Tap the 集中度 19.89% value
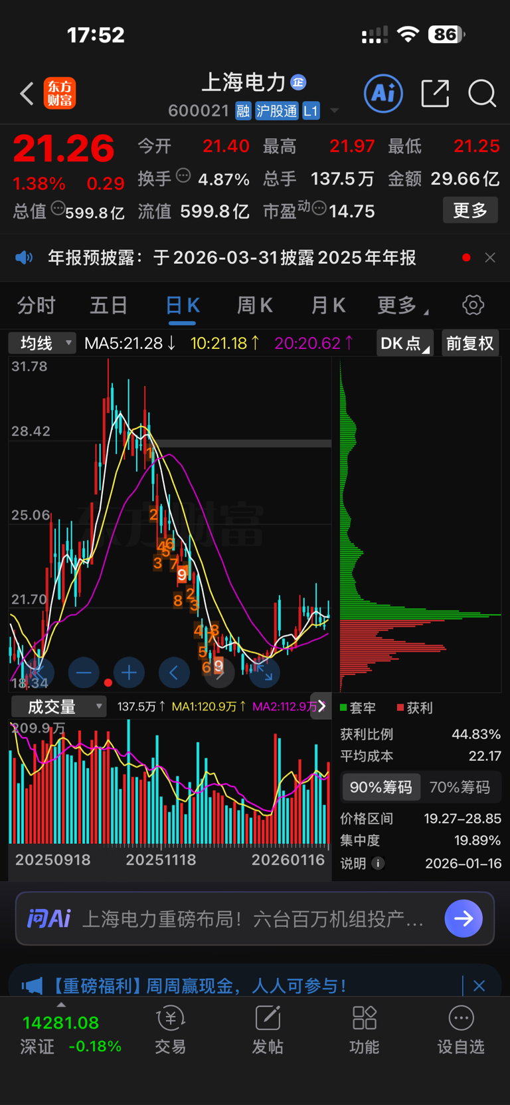Image resolution: width=510 pixels, height=1105 pixels. point(477,841)
